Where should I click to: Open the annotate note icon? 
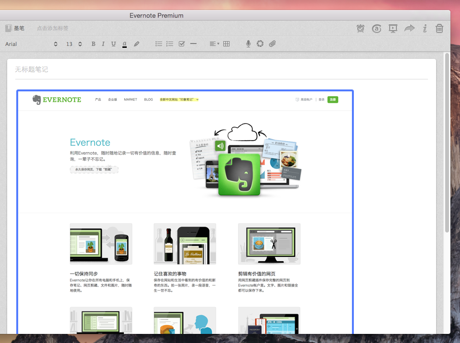coord(376,28)
